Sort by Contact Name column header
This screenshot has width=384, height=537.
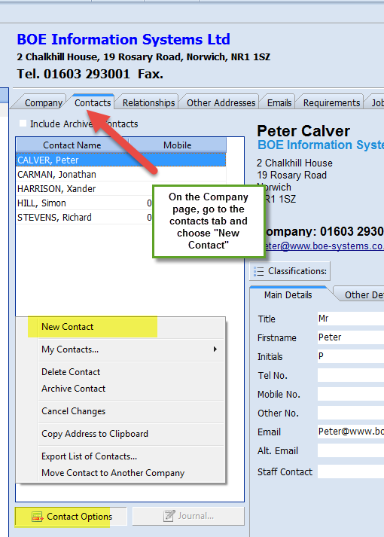click(x=72, y=145)
